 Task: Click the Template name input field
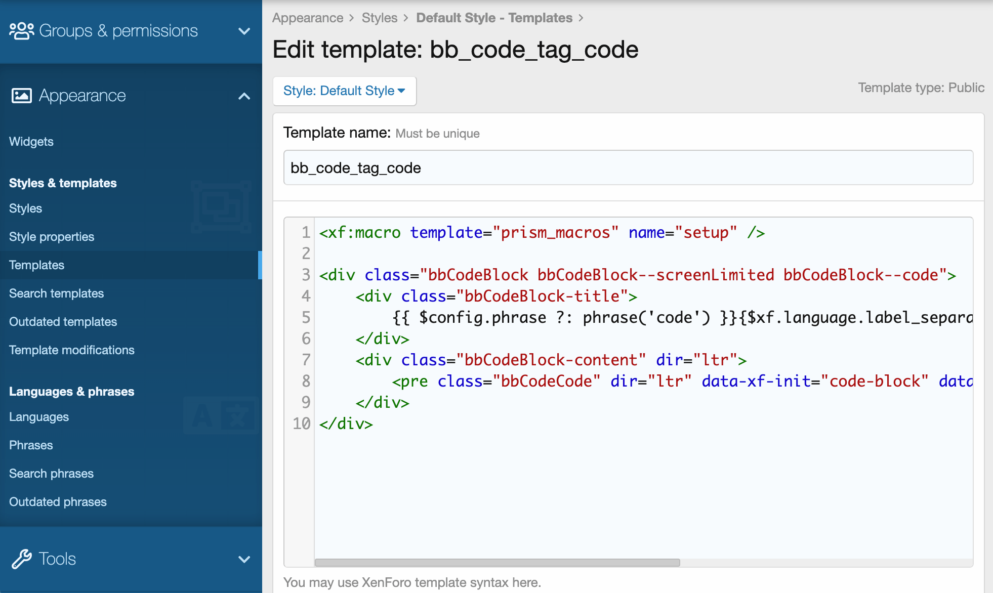pyautogui.click(x=628, y=168)
